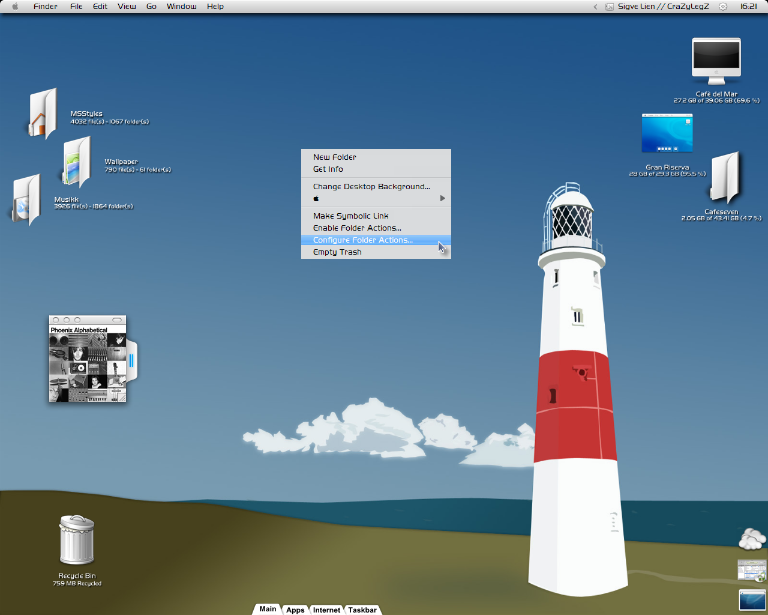Switch to the Taskbar tab in the dock
768x615 pixels.
click(x=362, y=610)
